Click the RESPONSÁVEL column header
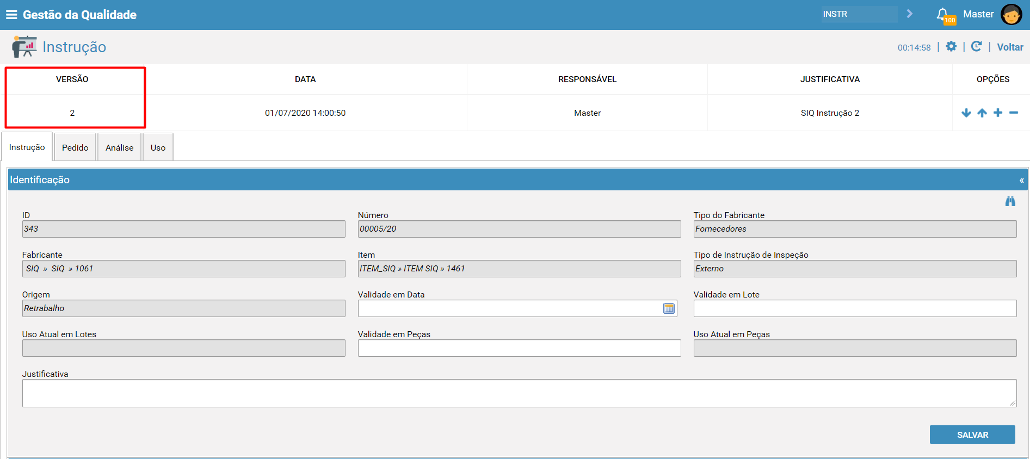 [x=587, y=79]
